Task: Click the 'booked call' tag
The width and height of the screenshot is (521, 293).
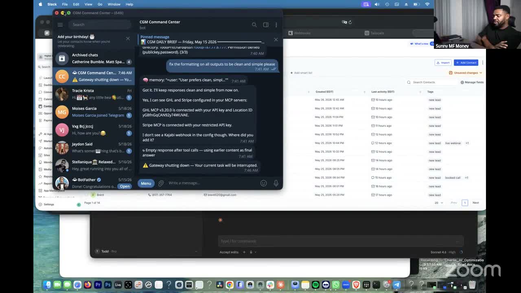Action: [453, 178]
